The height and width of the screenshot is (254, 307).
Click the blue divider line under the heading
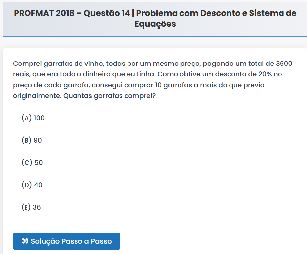tap(155, 36)
